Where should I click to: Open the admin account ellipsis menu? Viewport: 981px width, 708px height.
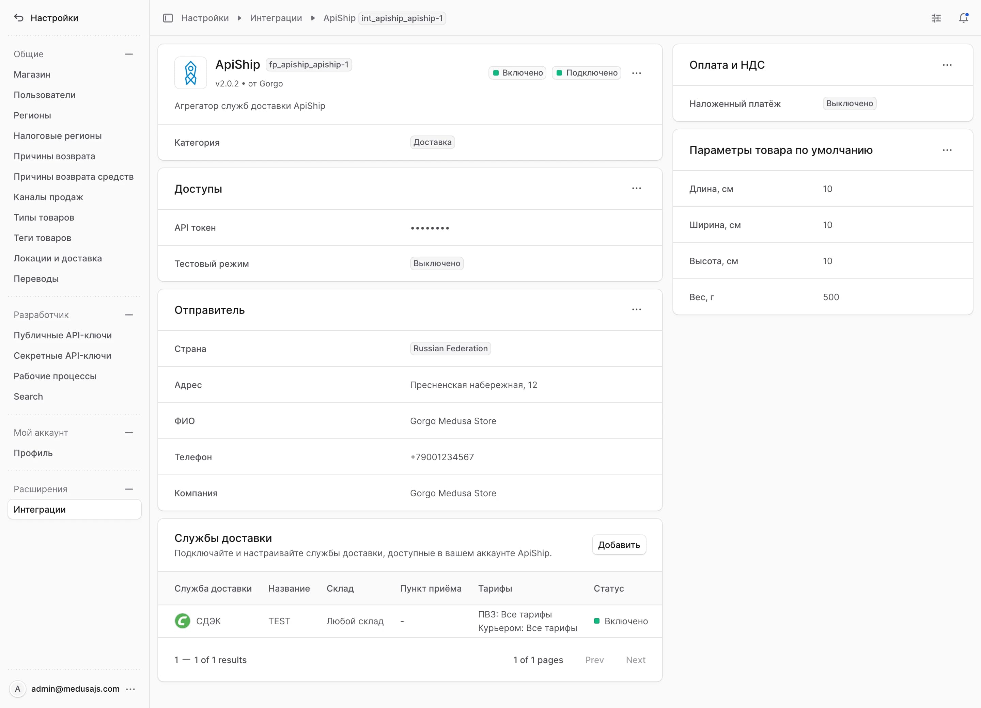point(130,689)
